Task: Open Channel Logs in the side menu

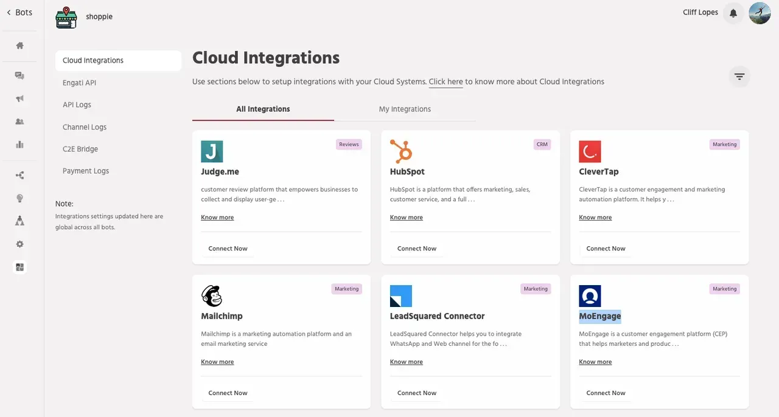Action: (85, 127)
